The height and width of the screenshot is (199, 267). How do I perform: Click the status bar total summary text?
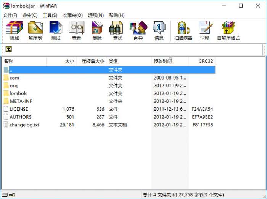click(183, 194)
